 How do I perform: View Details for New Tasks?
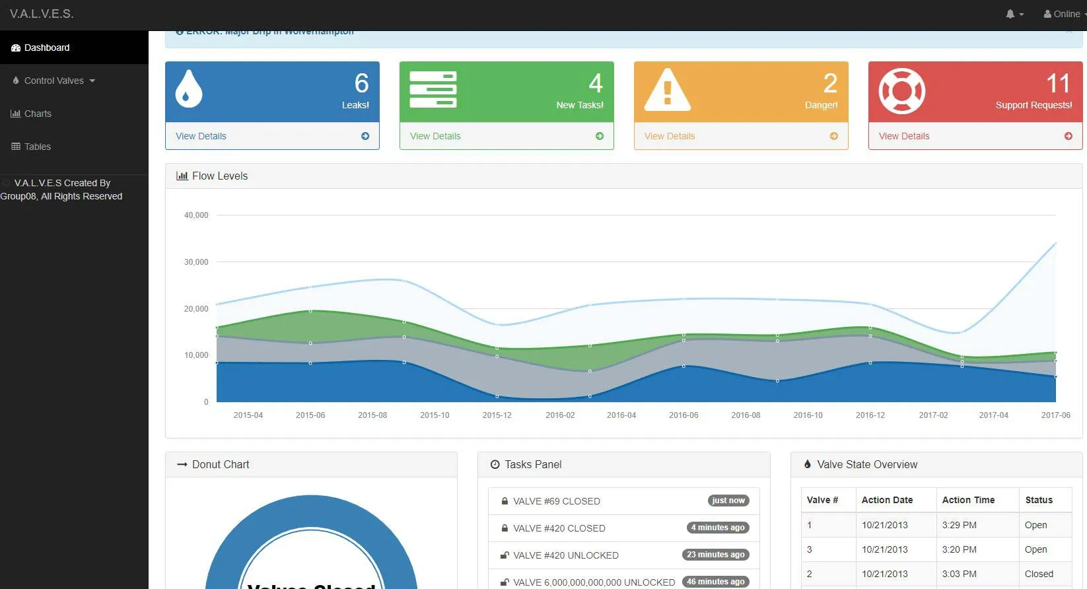coord(435,136)
